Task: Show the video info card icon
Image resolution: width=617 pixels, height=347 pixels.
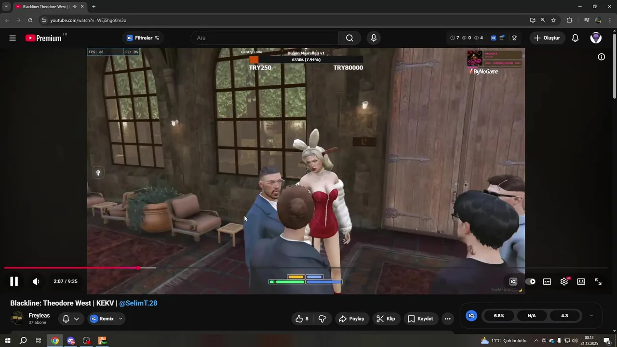Action: (602, 57)
